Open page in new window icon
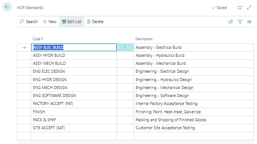257x144 pixels. coord(240,8)
